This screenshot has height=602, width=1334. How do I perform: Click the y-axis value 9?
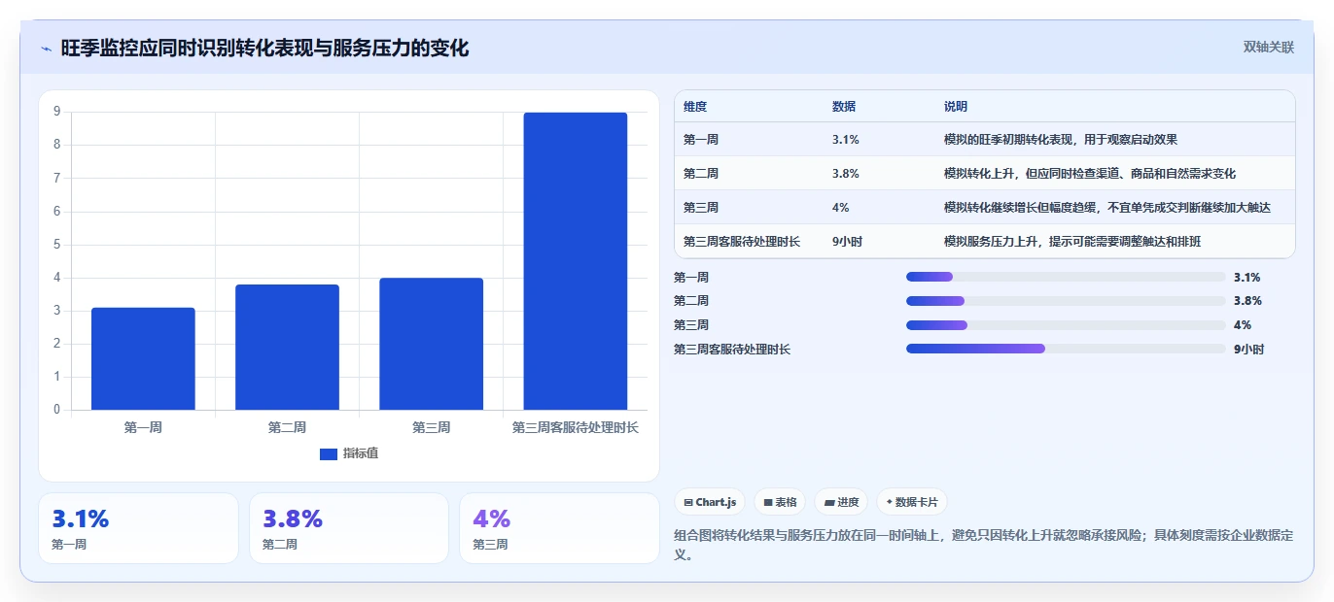[57, 112]
